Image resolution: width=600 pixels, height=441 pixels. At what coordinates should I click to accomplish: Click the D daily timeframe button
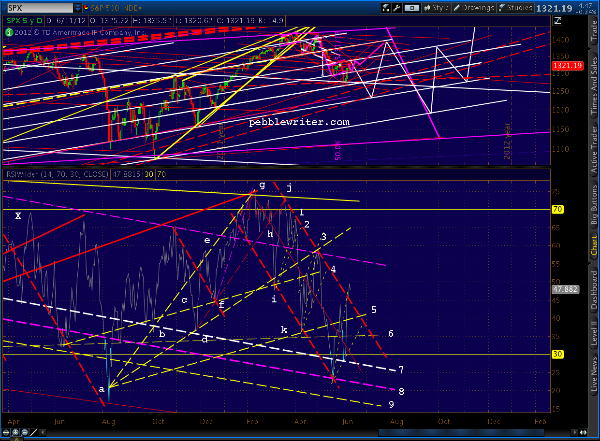(x=411, y=8)
